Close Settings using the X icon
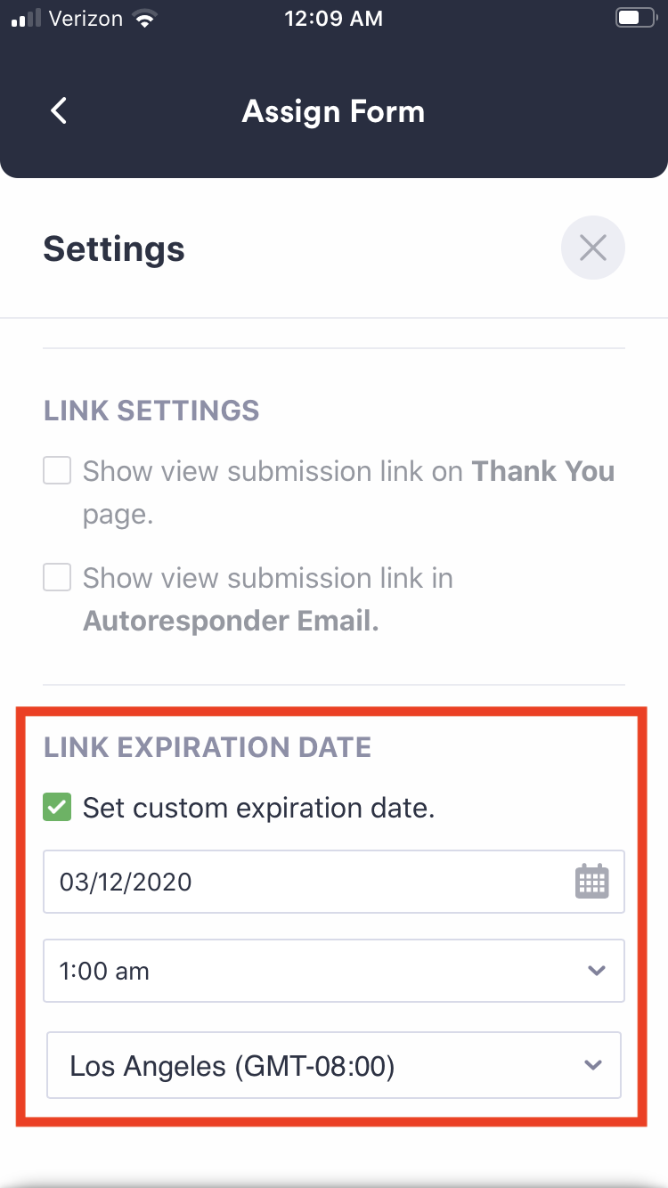Image resolution: width=668 pixels, height=1188 pixels. [592, 248]
